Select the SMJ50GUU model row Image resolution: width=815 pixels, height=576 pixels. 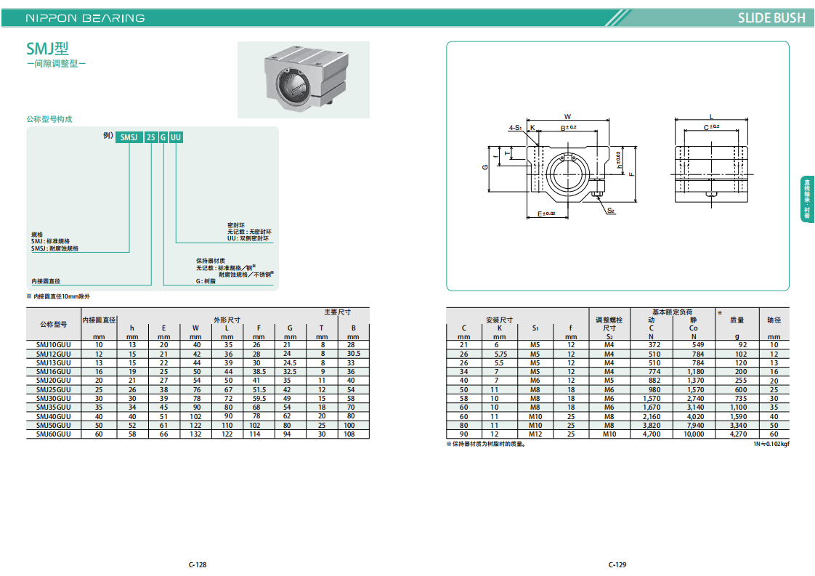coord(198,425)
